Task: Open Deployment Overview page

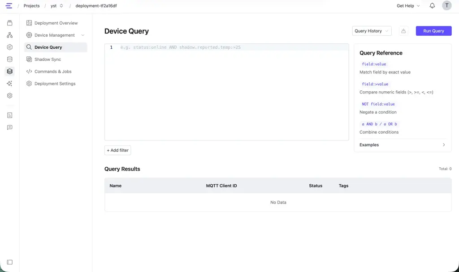Action: coord(56,23)
